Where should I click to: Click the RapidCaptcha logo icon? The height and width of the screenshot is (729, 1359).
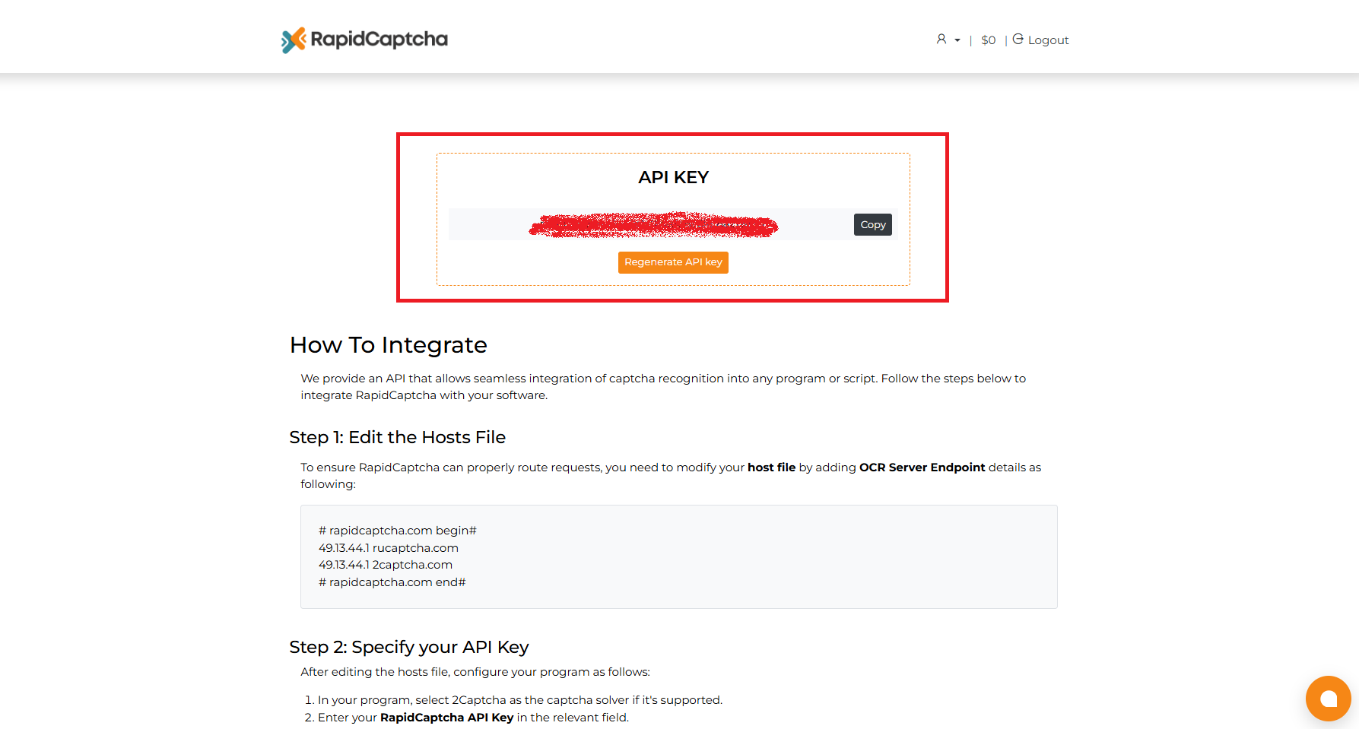[x=294, y=40]
